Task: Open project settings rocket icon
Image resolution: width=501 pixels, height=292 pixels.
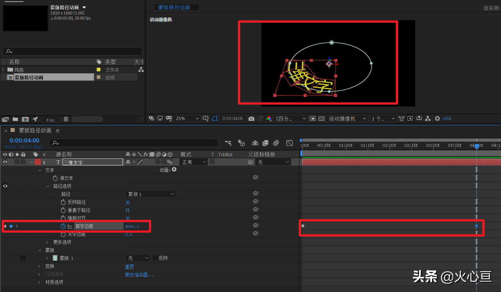Action: (x=35, y=119)
